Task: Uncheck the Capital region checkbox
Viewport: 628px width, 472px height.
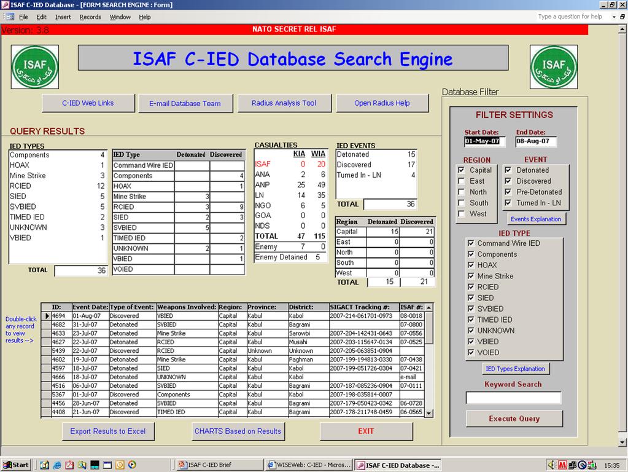Action: pyautogui.click(x=462, y=170)
